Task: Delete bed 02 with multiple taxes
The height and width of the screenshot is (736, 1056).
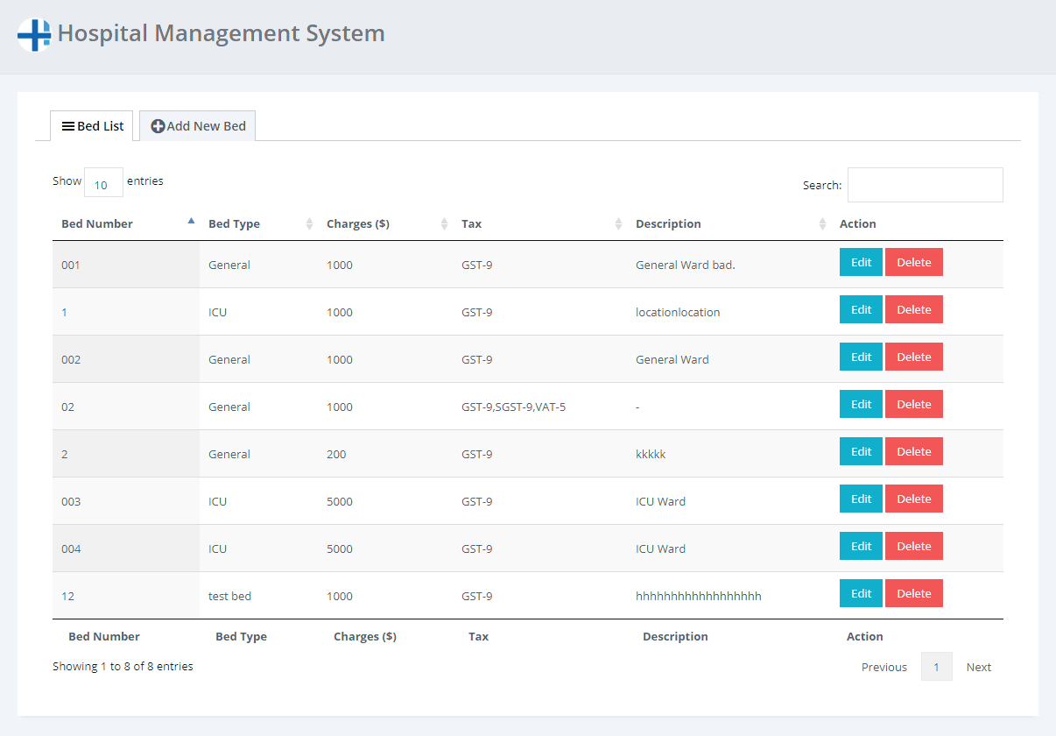Action: point(913,404)
